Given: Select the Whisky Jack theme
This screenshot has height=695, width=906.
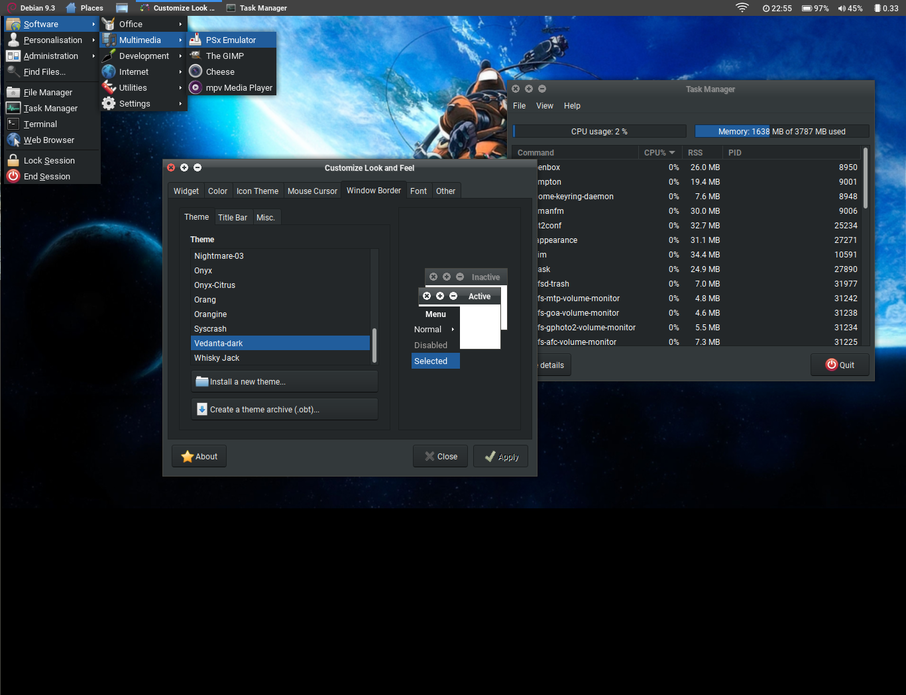Looking at the screenshot, I should pyautogui.click(x=280, y=357).
